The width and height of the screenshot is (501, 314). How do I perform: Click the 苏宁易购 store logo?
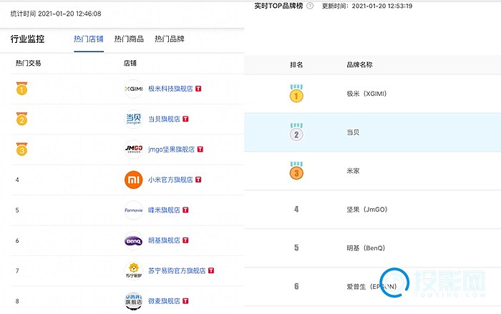(x=134, y=271)
